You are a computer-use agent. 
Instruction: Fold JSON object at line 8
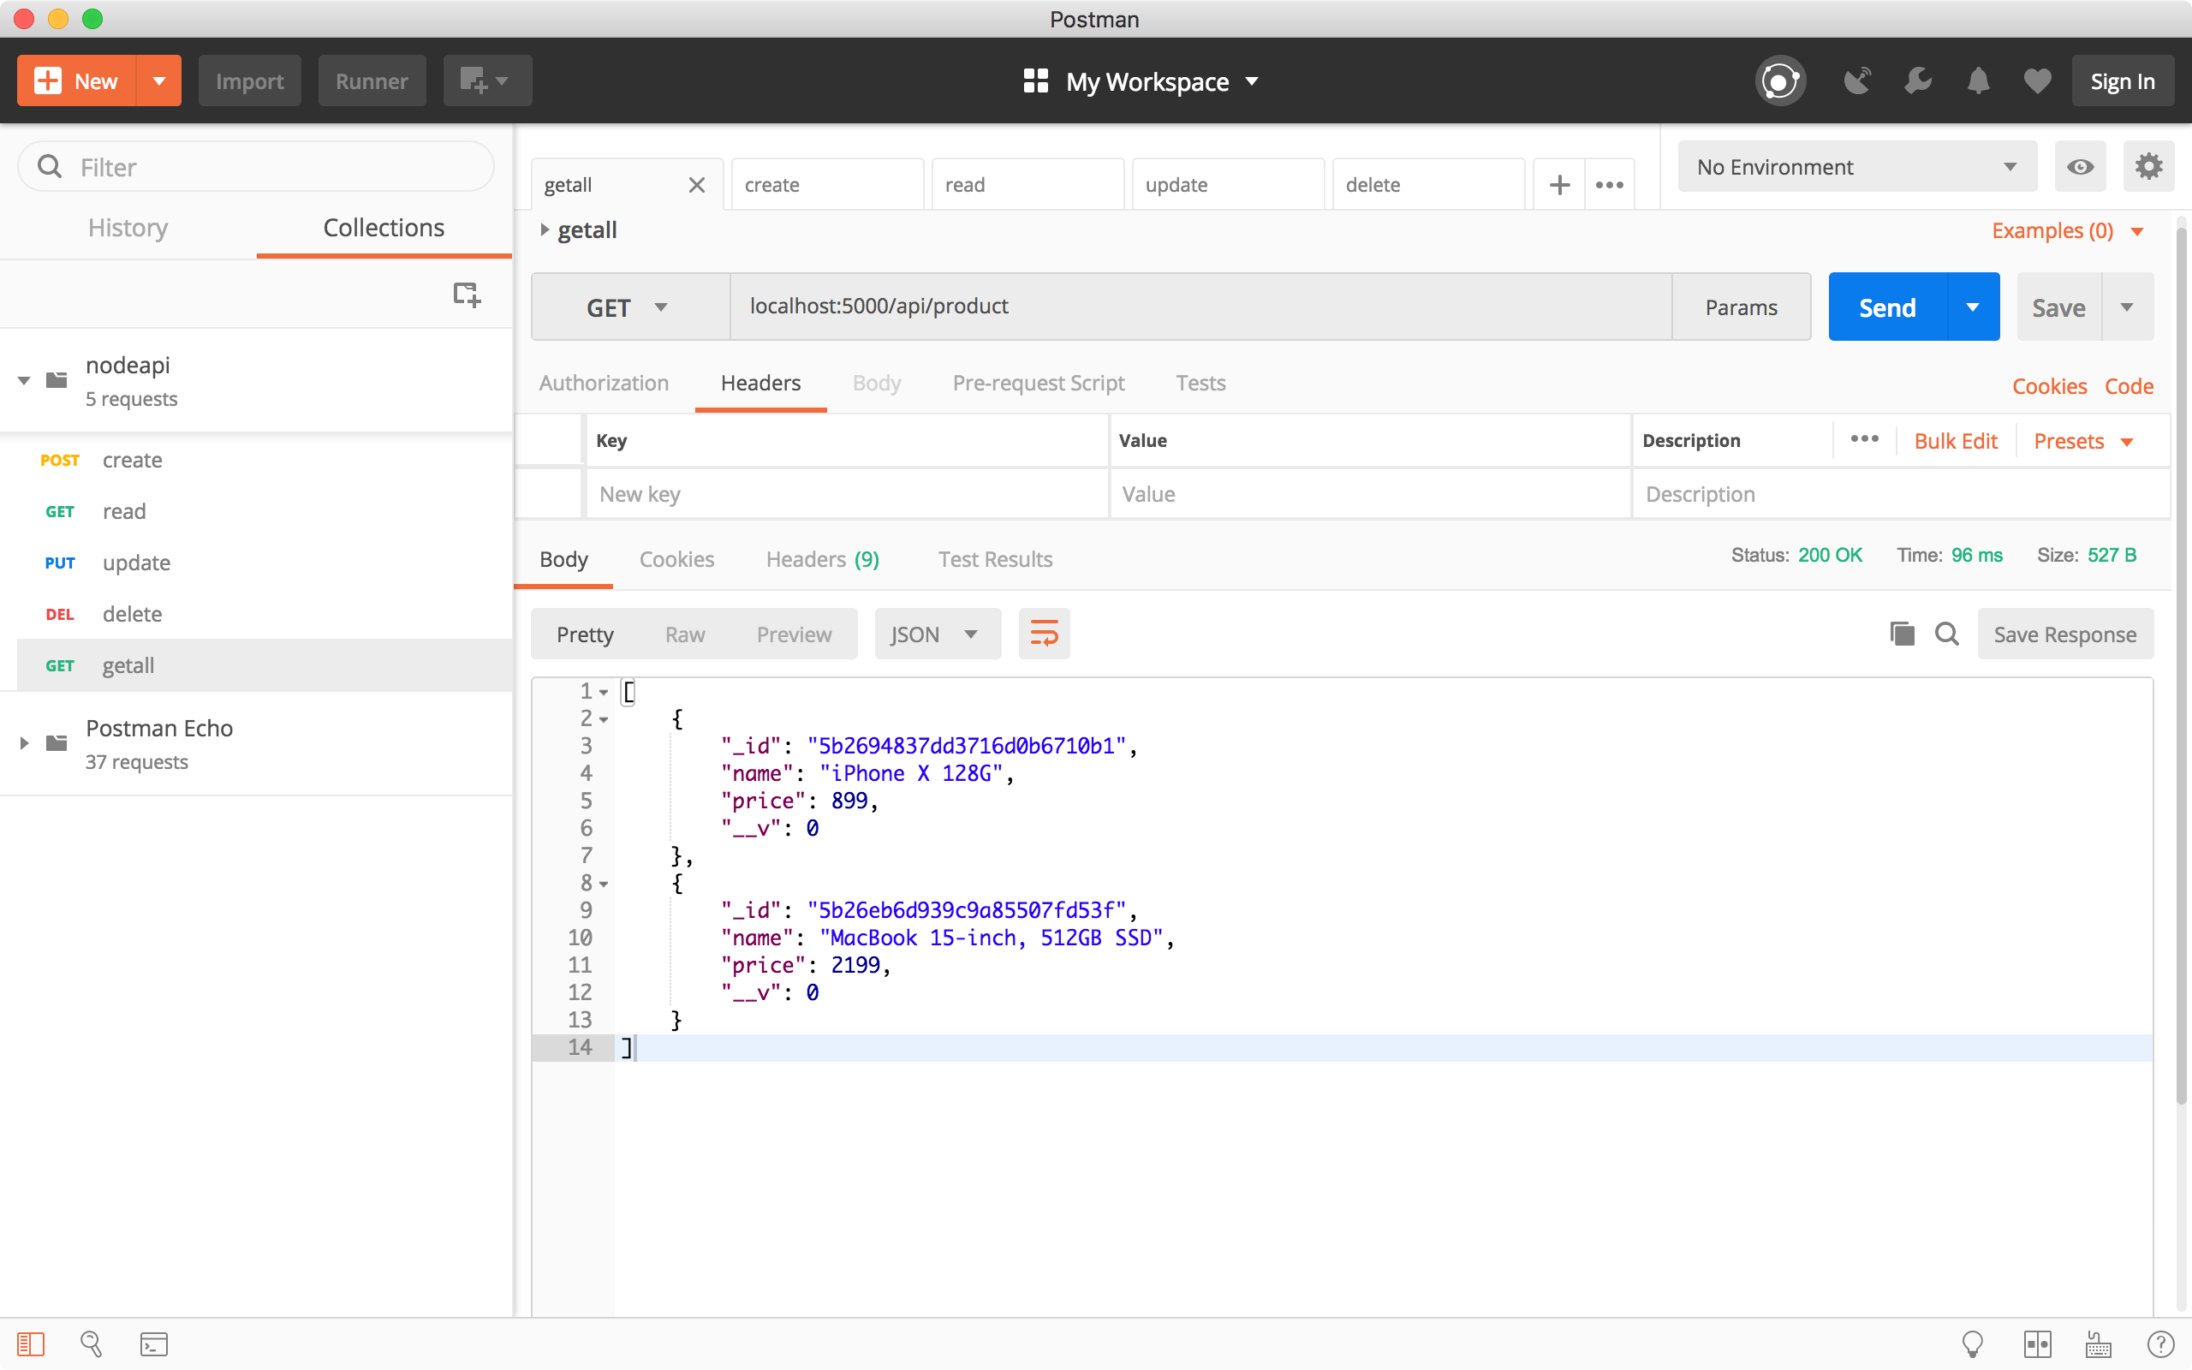pyautogui.click(x=604, y=884)
